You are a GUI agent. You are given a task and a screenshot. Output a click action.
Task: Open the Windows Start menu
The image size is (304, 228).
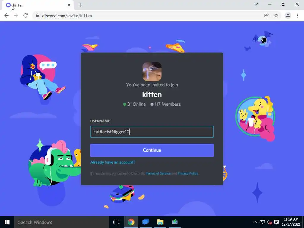[7, 222]
